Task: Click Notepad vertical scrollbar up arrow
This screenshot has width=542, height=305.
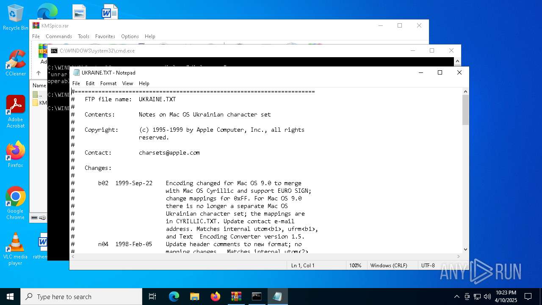Action: click(x=465, y=91)
